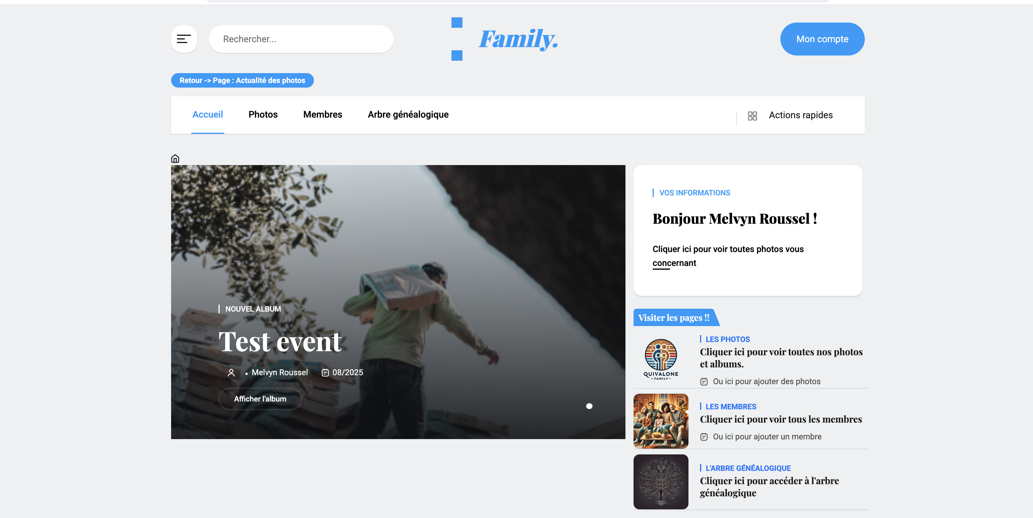
Task: Click the Rechercher search field
Action: 301,39
